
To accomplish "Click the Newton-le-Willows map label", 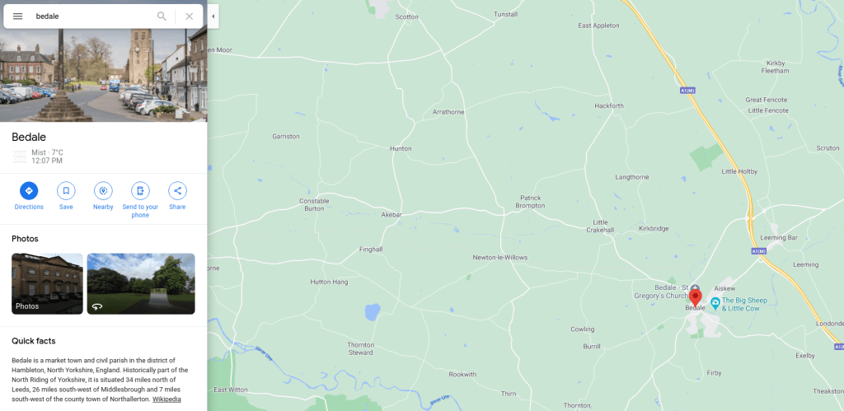I will click(500, 258).
